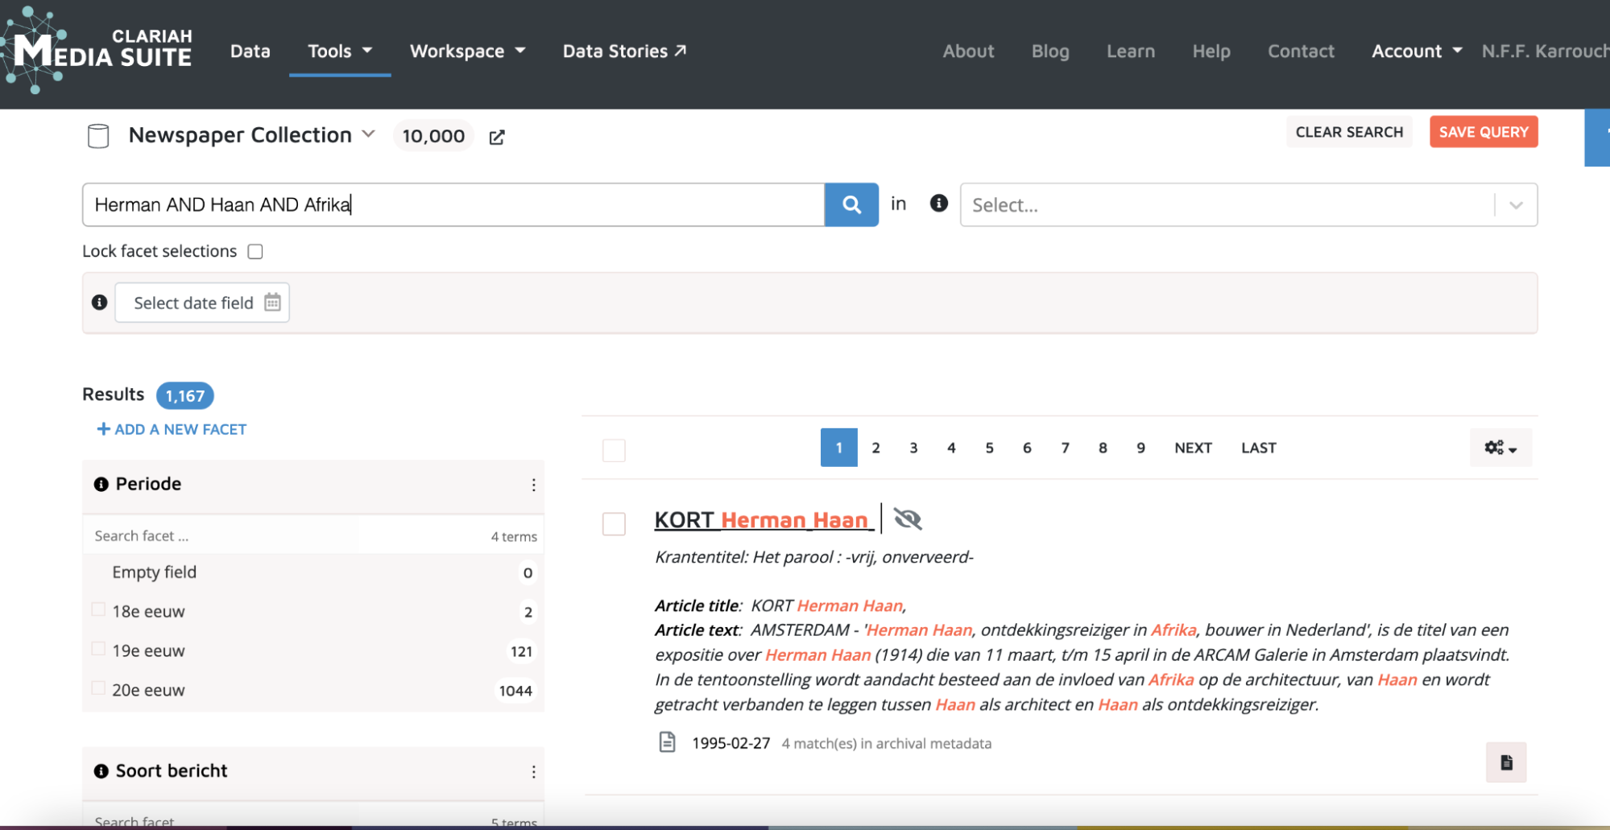Click the info icon next to date field
The height and width of the screenshot is (830, 1610).
[100, 303]
